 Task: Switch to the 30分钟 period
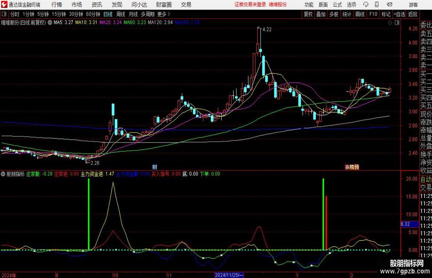76,14
